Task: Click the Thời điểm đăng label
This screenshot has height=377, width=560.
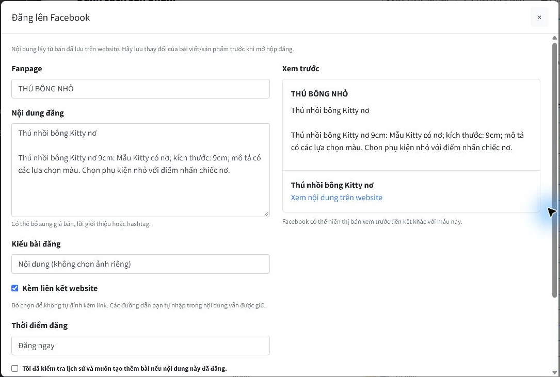Action: (x=40, y=325)
